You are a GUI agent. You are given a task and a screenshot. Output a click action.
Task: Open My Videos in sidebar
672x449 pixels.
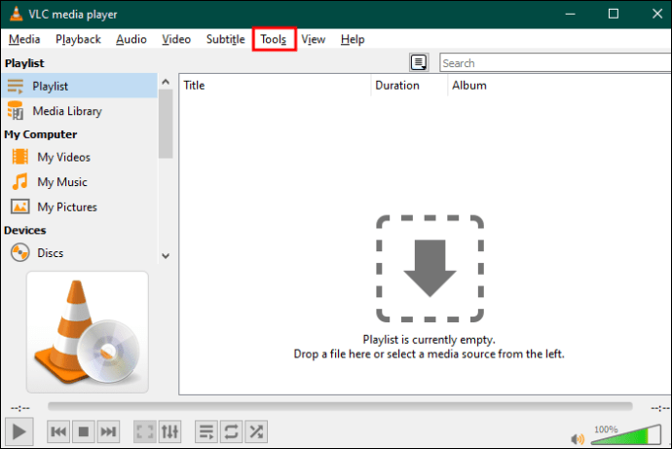click(x=63, y=157)
